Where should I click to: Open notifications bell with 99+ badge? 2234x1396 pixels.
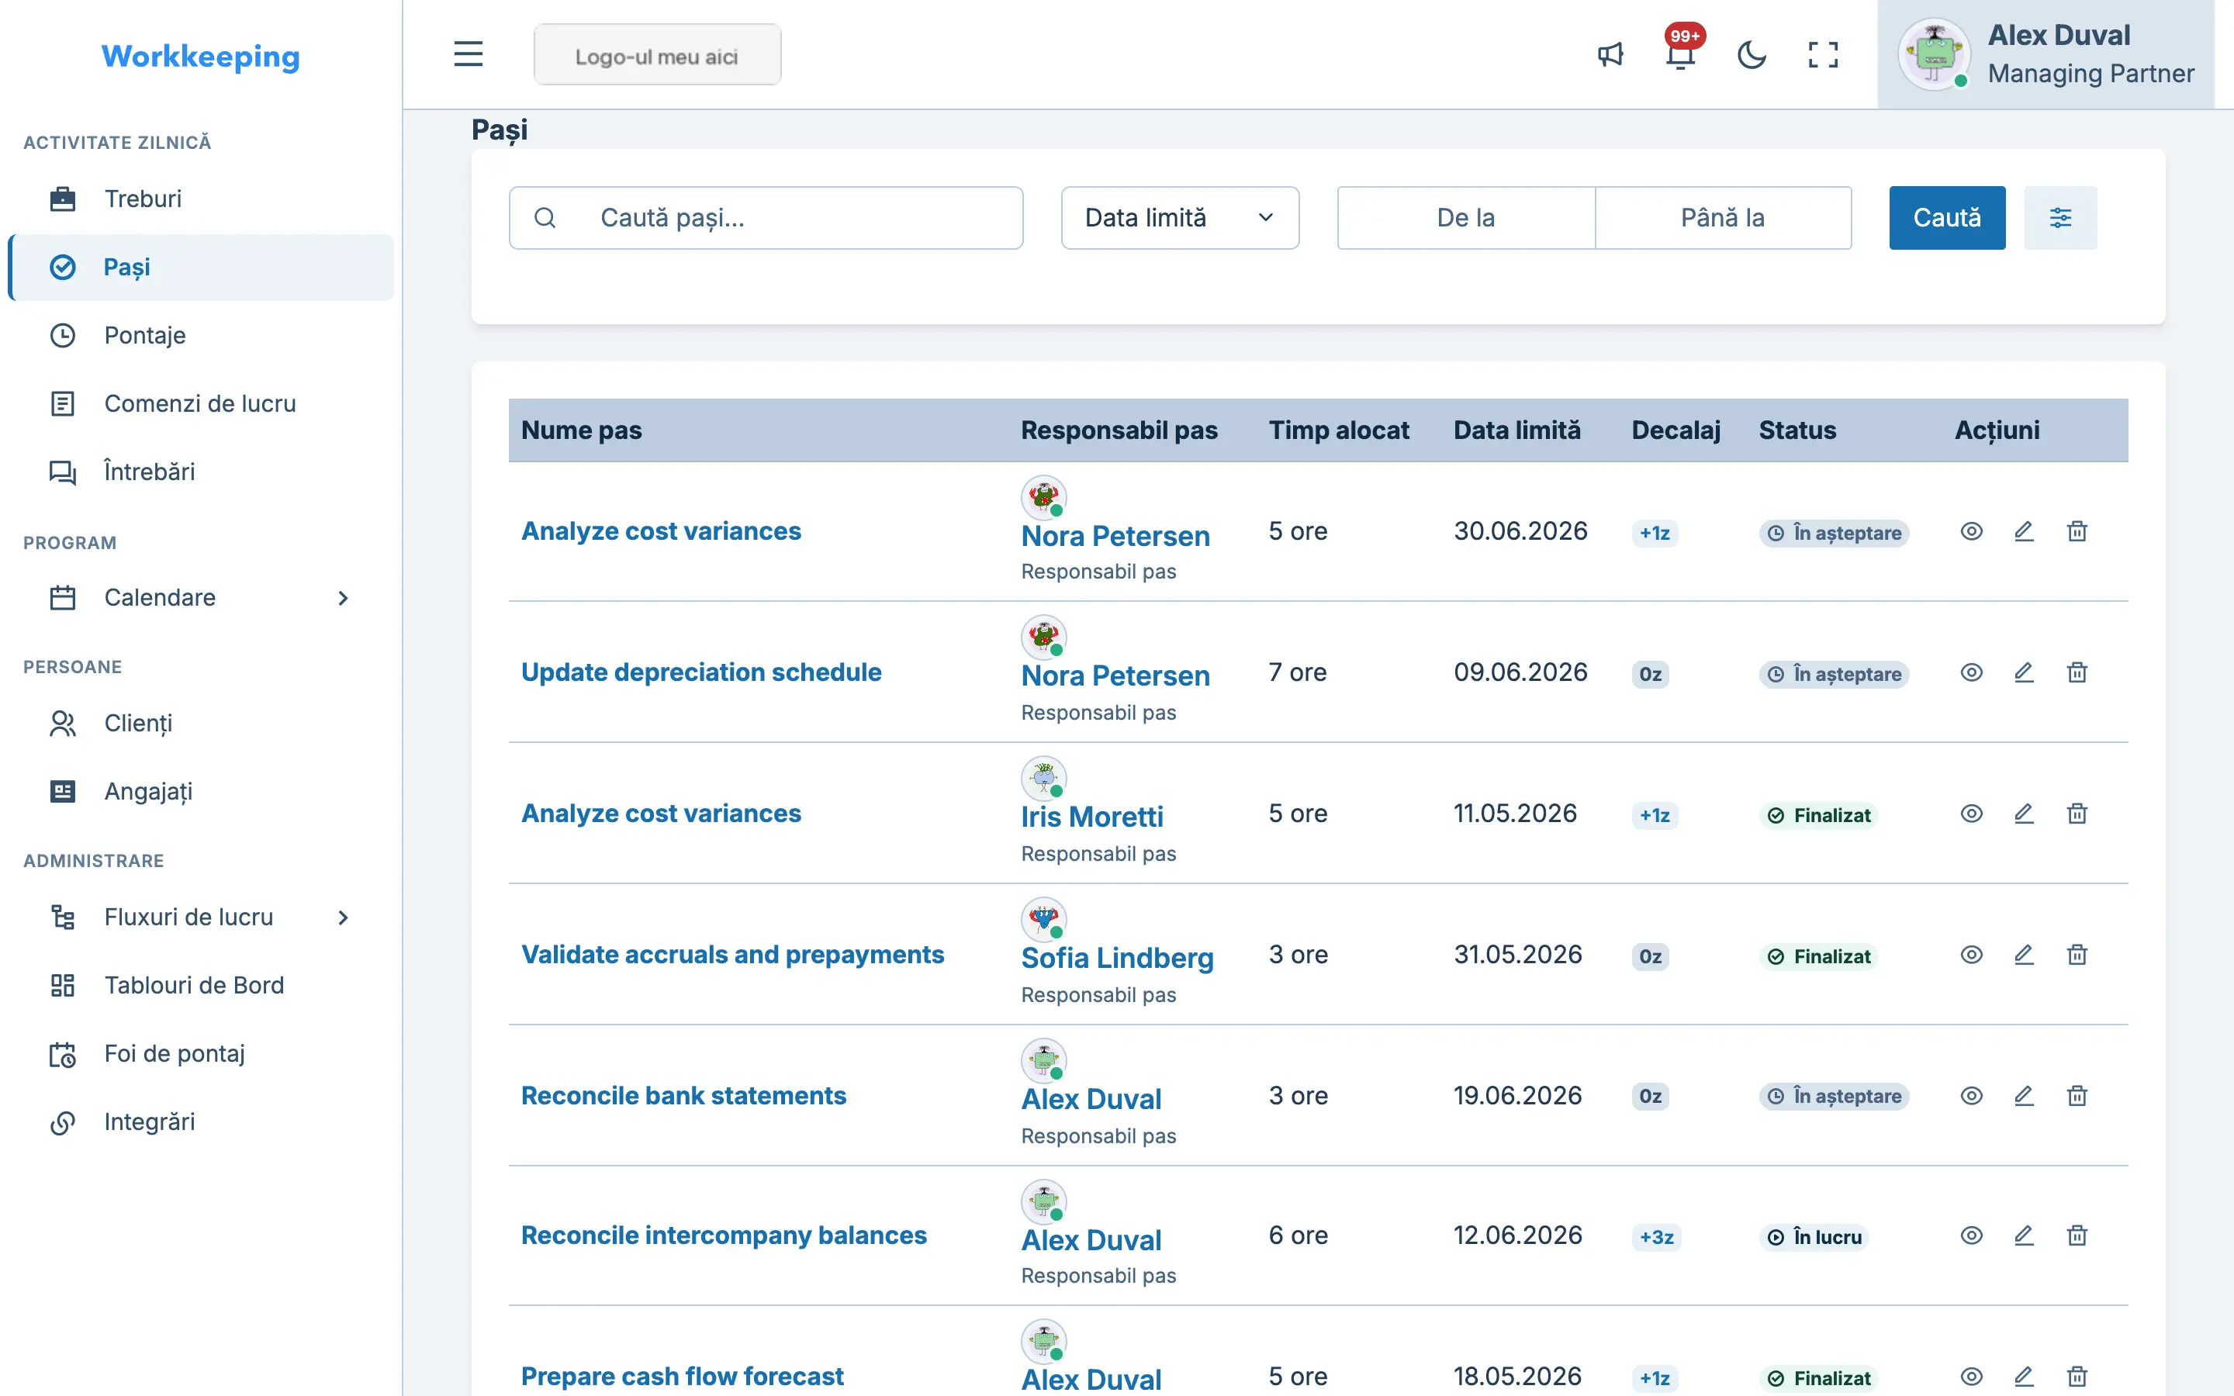coord(1681,54)
